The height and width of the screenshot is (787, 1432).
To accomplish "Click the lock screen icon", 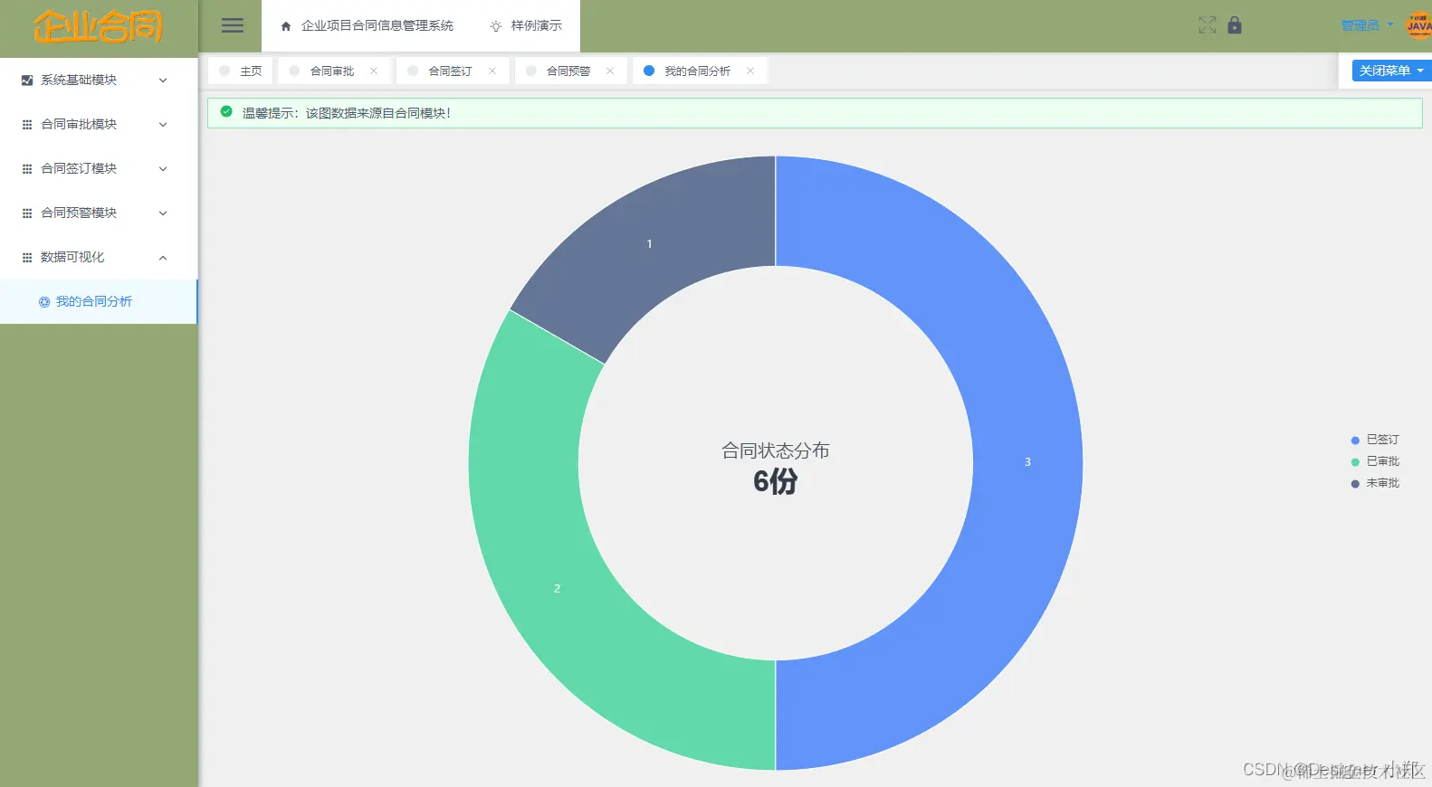I will point(1235,25).
